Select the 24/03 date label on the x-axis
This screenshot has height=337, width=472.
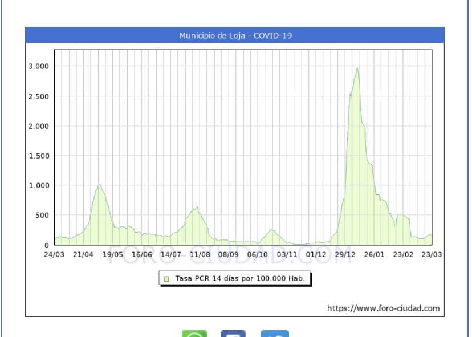click(54, 254)
